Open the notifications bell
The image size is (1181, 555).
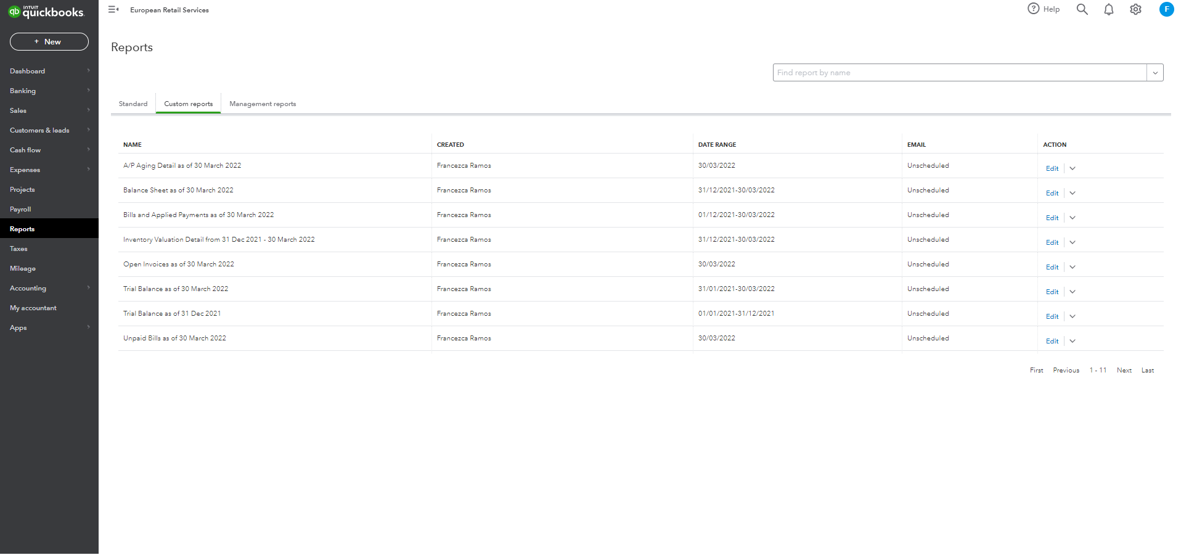(x=1108, y=9)
